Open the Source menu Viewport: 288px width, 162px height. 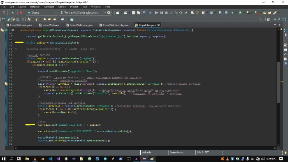tap(22, 7)
